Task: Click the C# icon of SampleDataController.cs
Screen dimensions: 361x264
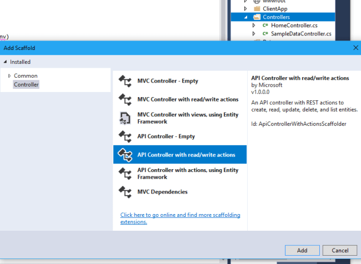Action: (265, 34)
